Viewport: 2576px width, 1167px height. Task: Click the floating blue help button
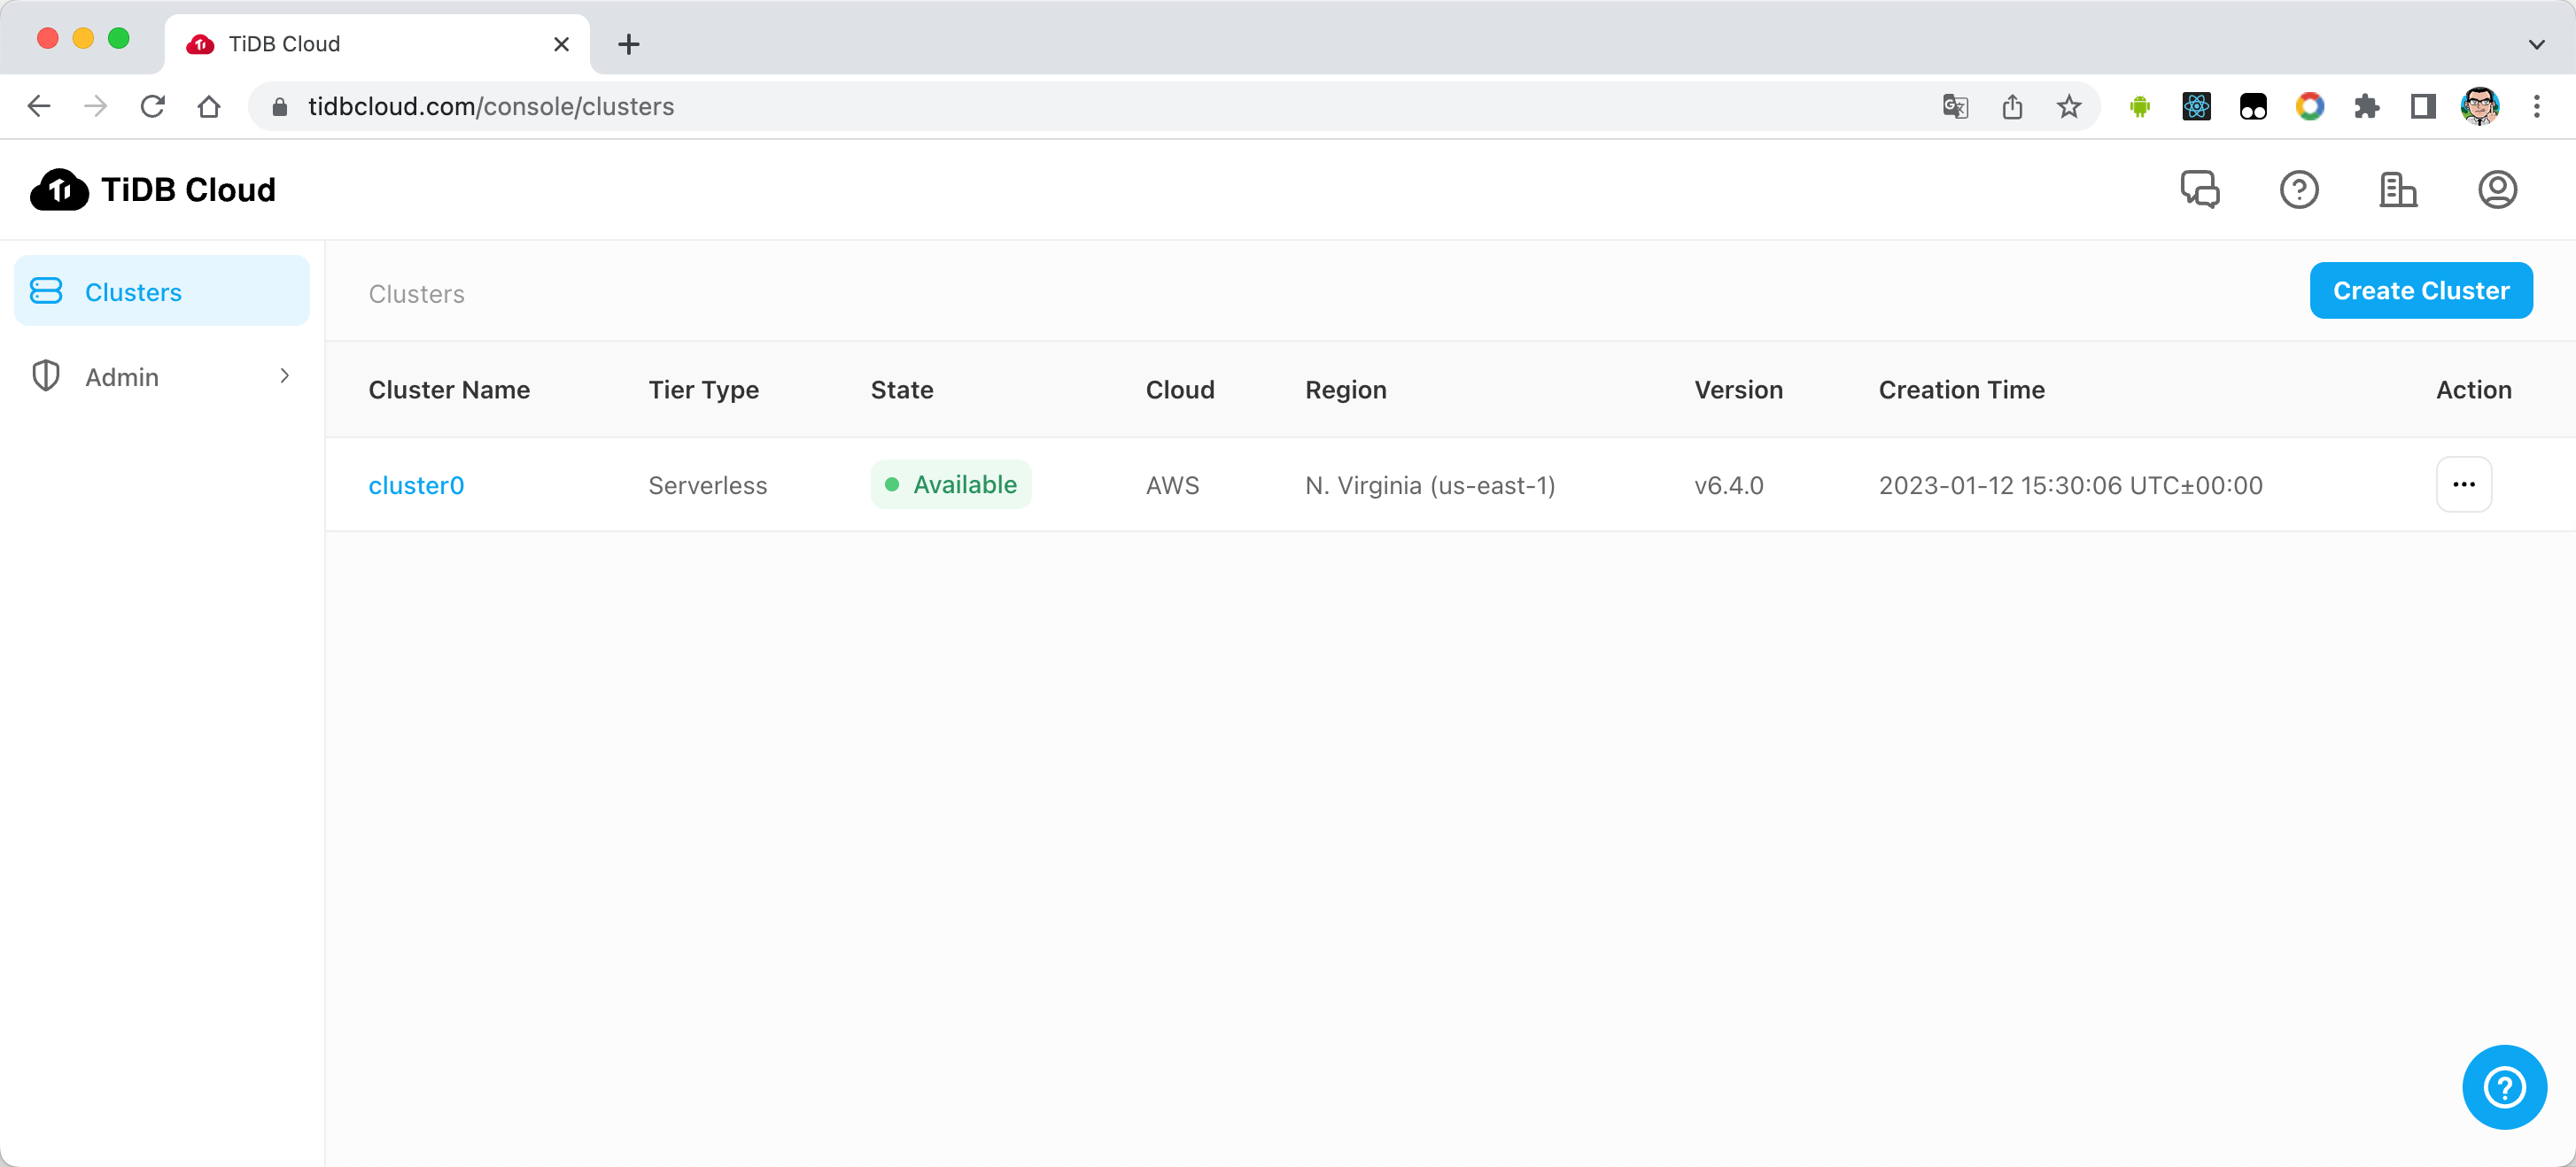coord(2504,1087)
